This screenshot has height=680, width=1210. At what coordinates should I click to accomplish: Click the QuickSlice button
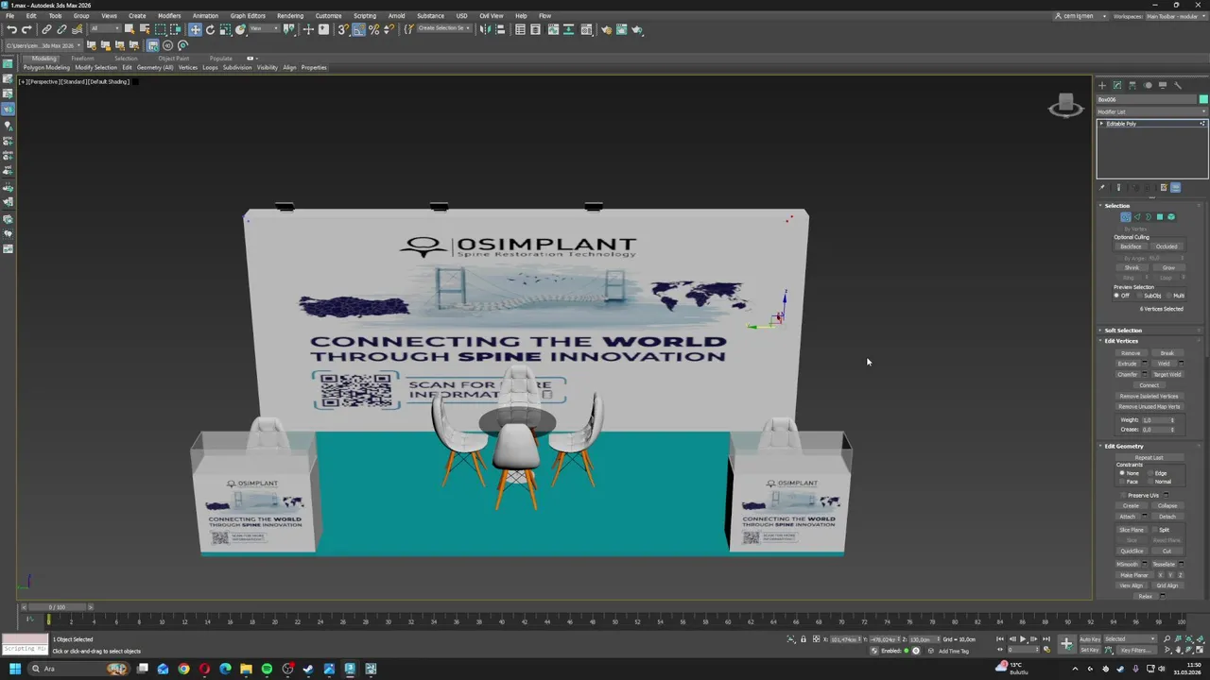point(1132,551)
